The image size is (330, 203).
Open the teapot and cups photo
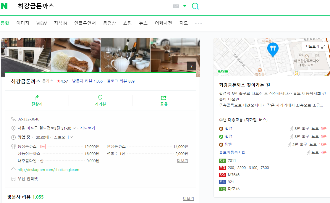[x=125, y=55]
